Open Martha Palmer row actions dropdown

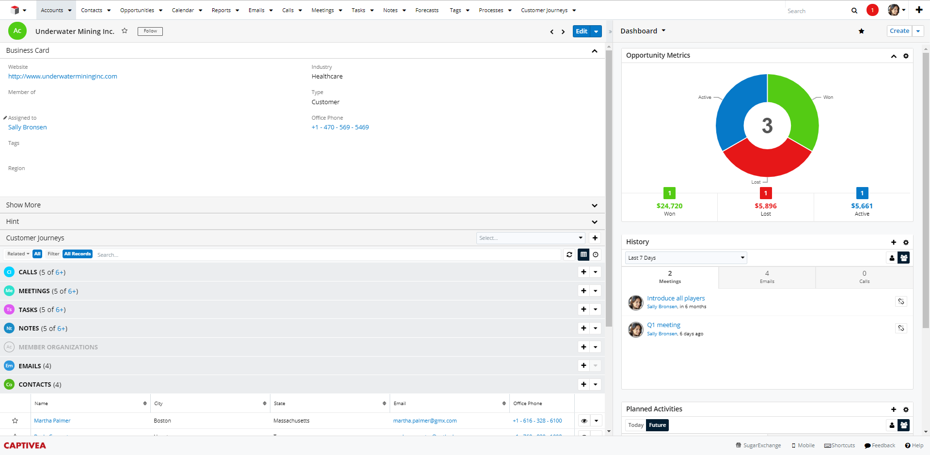tap(596, 421)
